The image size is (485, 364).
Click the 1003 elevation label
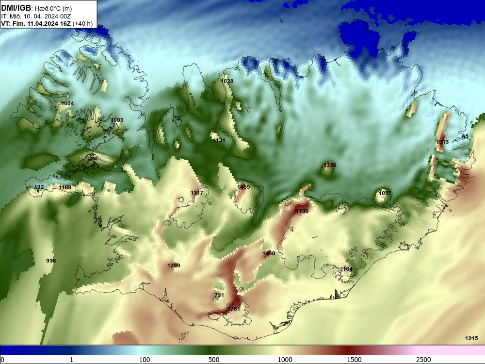tap(117, 120)
